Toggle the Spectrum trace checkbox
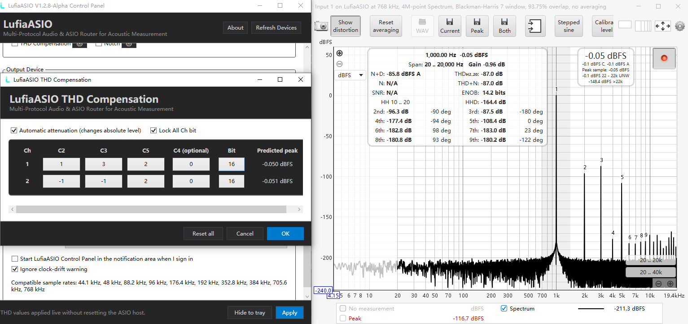688x324 pixels. pyautogui.click(x=504, y=308)
